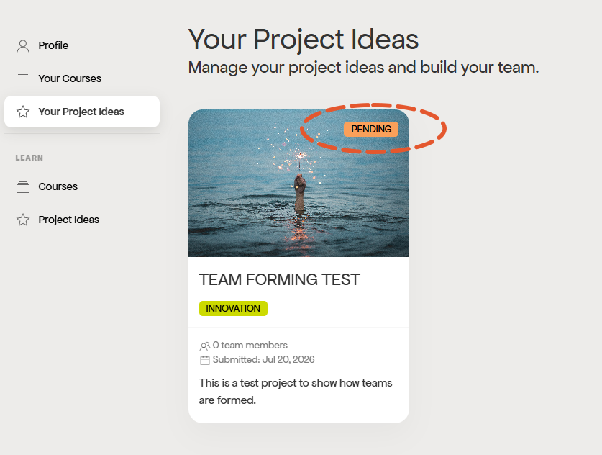Click the Courses icon under Learn

pos(23,186)
